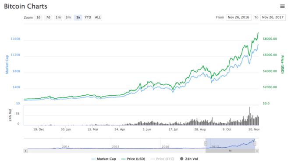The image size is (298, 163).
Task: Click the 2016 label in navigator
Action: pyautogui.click(x=165, y=147)
